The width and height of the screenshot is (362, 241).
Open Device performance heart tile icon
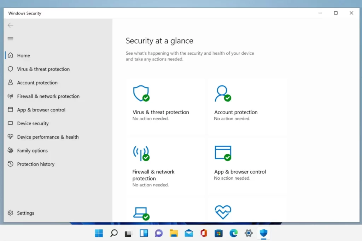[223, 212]
